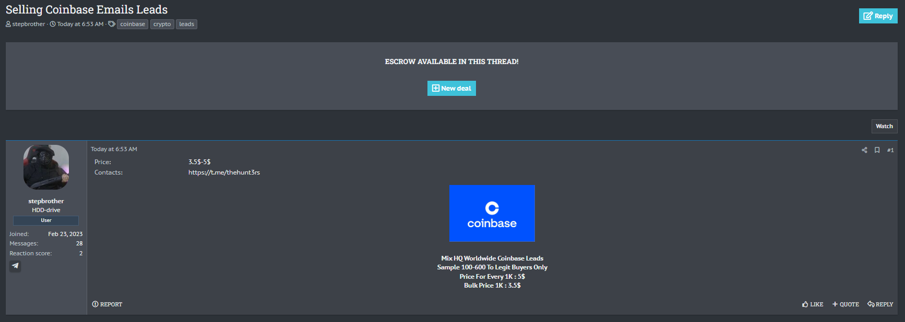Screen dimensions: 905x322
Task: Open stepbrother's profile from the thread header
Action: [x=29, y=24]
